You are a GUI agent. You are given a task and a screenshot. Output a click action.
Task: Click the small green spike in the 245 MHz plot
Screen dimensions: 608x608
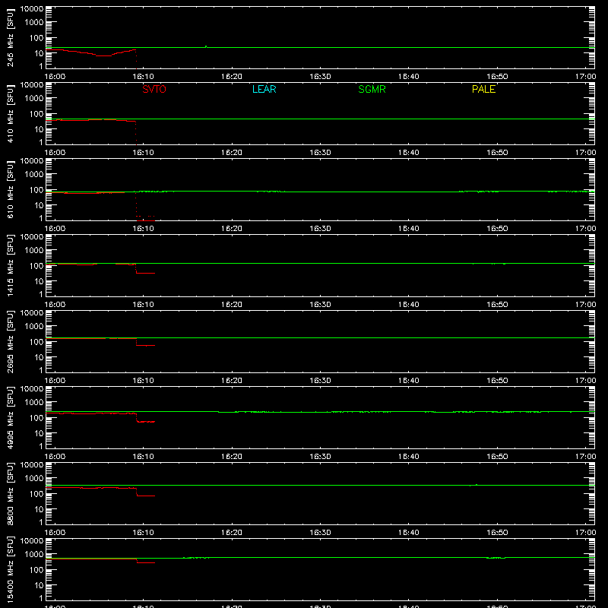(x=206, y=46)
